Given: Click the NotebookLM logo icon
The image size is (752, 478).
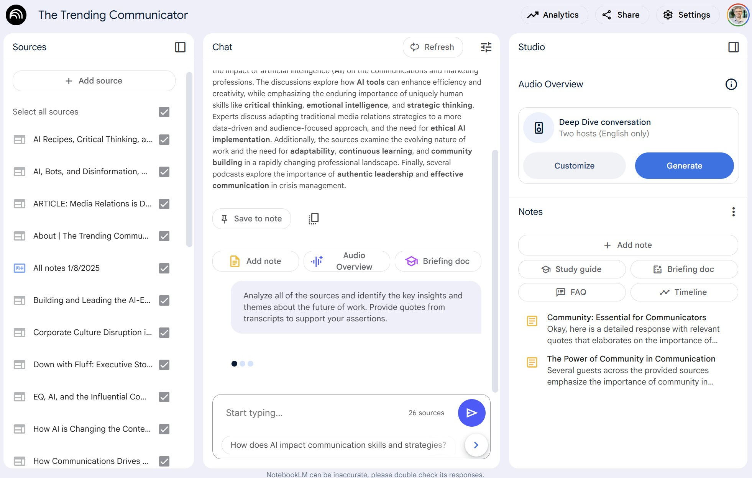Looking at the screenshot, I should pos(16,15).
